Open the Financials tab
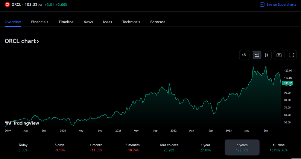 (x=40, y=22)
